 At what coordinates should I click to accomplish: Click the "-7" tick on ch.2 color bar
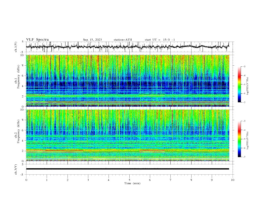point(244,157)
